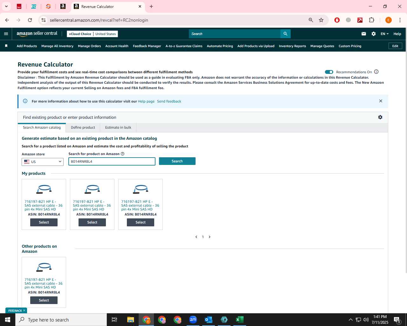The image size is (407, 326).
Task: Open Add Products menu item
Action: click(x=27, y=46)
